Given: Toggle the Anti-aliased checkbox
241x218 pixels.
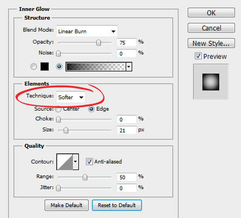Looking at the screenshot, I should 89,161.
